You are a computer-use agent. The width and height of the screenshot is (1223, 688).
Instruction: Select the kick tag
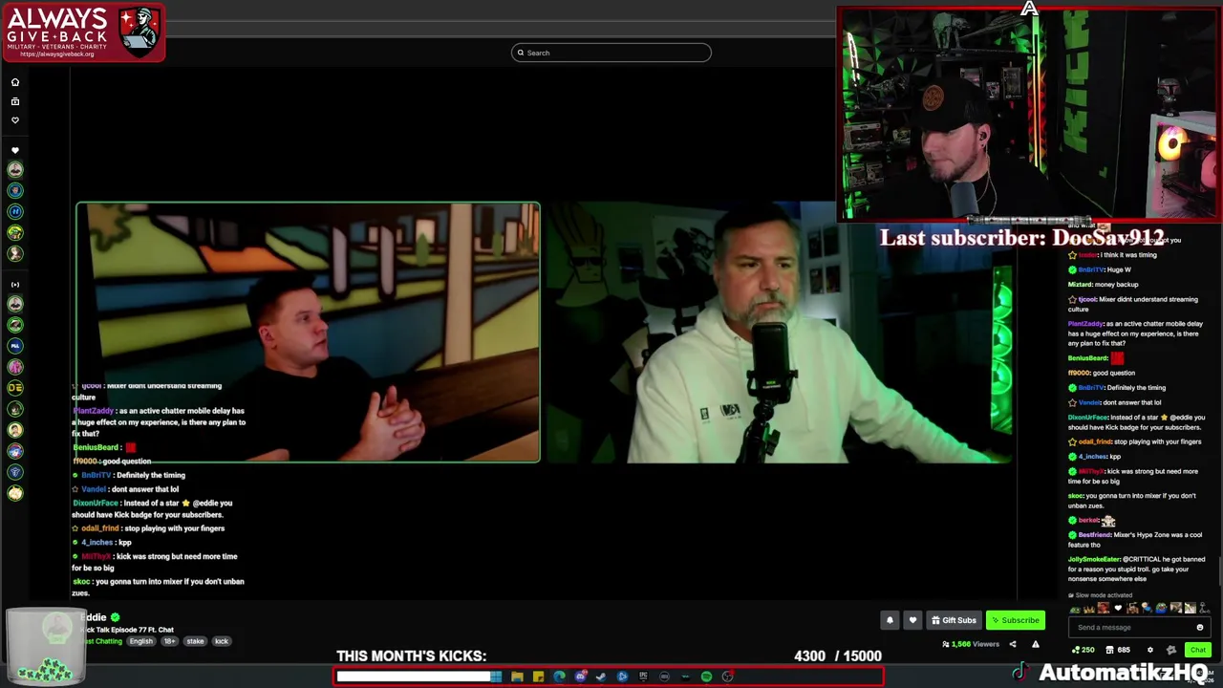point(222,641)
